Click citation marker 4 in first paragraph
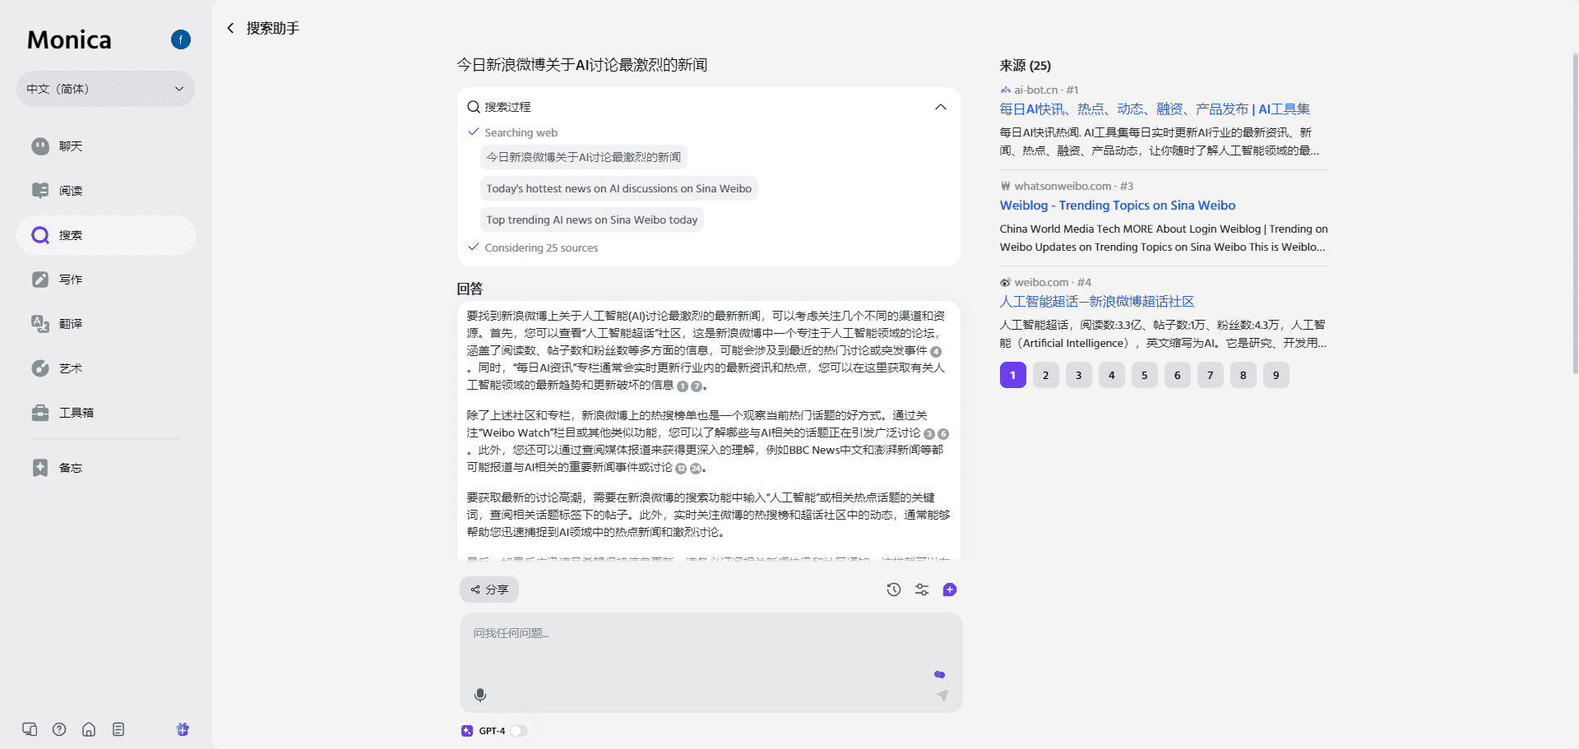Viewport: 1579px width, 749px height. tap(936, 352)
